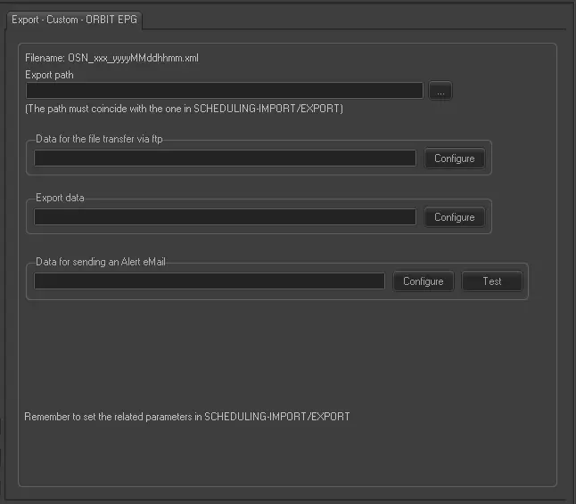Viewport: 576px width, 504px height.
Task: Open the export path browse (...) button
Action: coord(441,91)
